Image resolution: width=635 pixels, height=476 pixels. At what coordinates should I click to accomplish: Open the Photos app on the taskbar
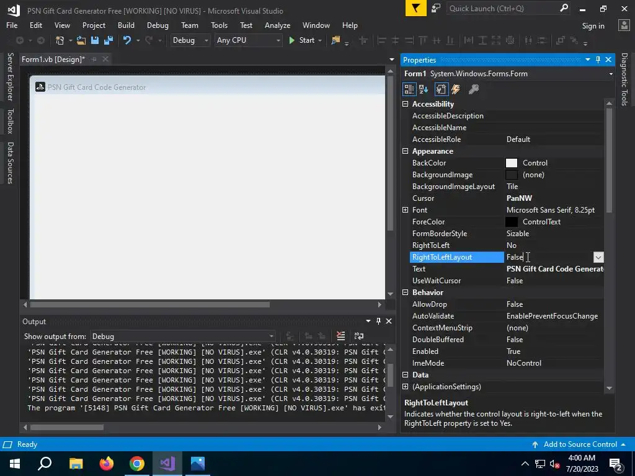tap(198, 464)
